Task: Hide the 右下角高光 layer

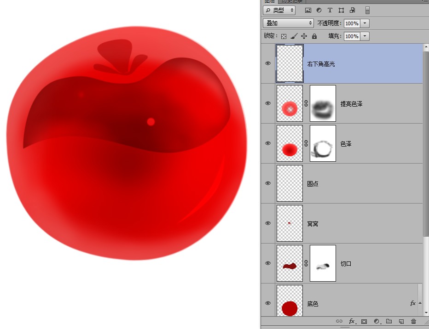Action: (268, 63)
